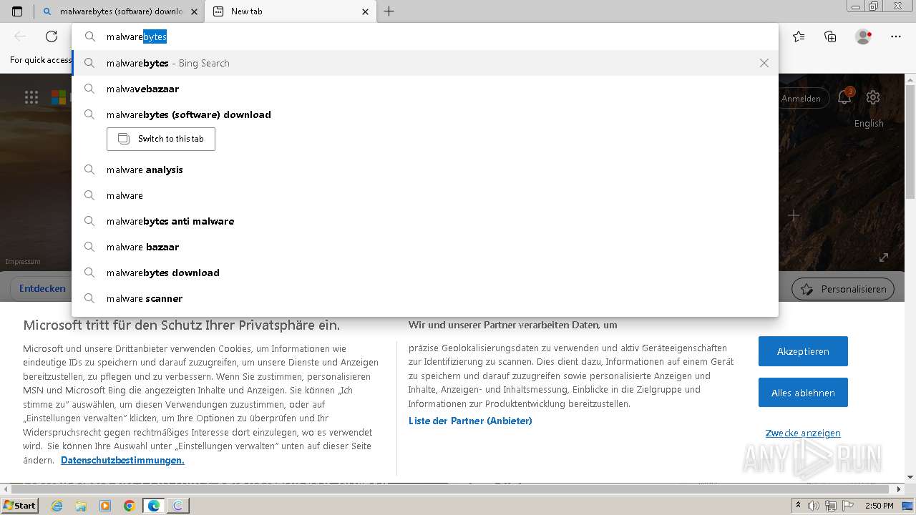The width and height of the screenshot is (916, 515).
Task: Open the Start menu
Action: 20,506
